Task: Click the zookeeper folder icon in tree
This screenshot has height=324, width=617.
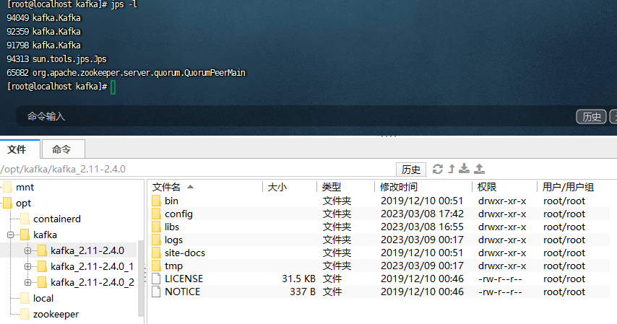Action: tap(25, 314)
